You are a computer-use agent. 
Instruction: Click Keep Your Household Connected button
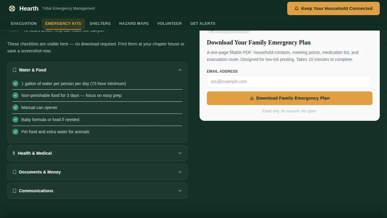coord(333,8)
